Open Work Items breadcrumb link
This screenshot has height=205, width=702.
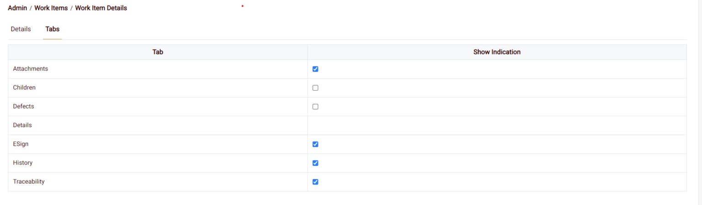pos(51,8)
